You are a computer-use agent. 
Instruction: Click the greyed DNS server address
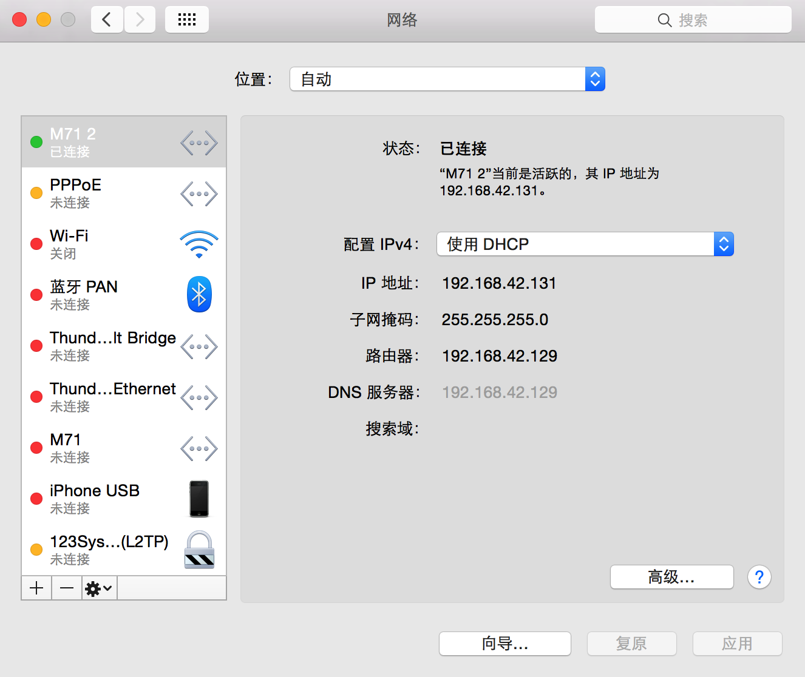click(x=500, y=392)
